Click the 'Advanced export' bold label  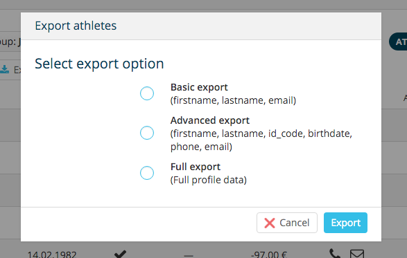(209, 120)
